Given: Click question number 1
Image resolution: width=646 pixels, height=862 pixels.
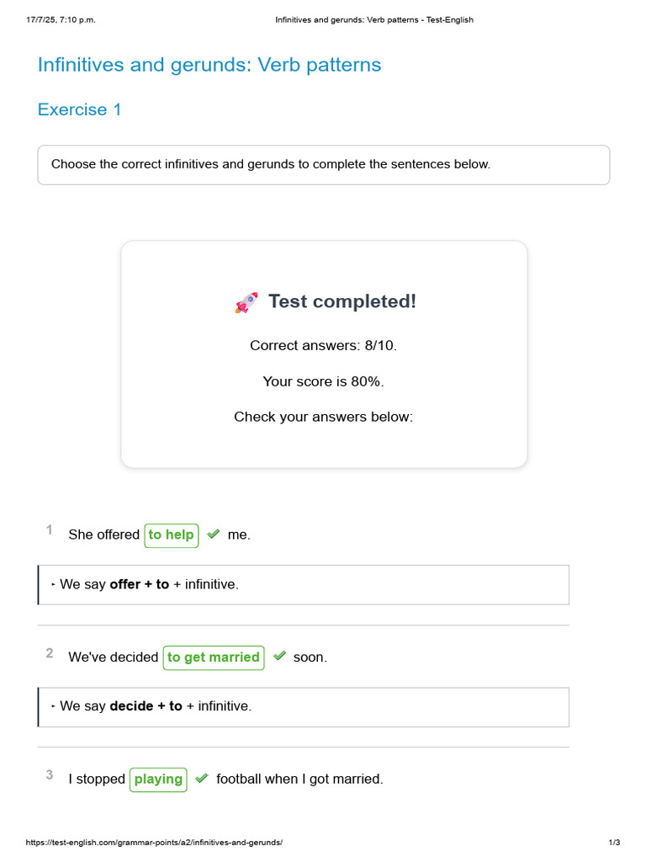Looking at the screenshot, I should coord(50,529).
